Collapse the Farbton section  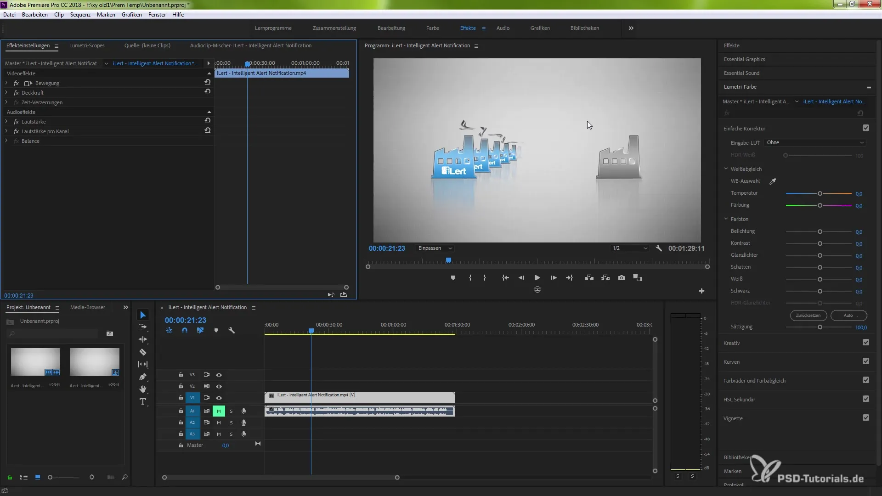[x=726, y=219]
